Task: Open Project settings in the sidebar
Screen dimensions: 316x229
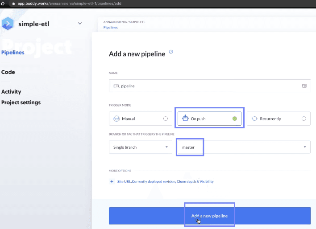Action: [x=21, y=102]
